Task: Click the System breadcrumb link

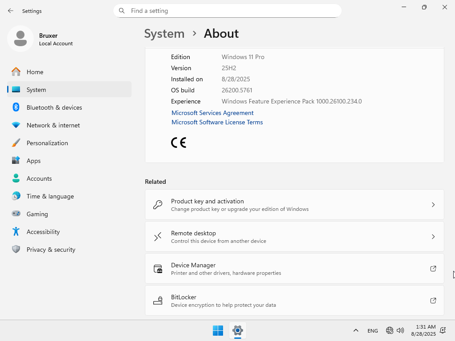Action: point(164,34)
